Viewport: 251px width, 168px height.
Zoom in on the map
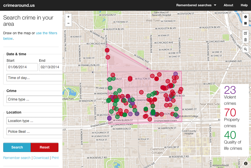(68, 17)
